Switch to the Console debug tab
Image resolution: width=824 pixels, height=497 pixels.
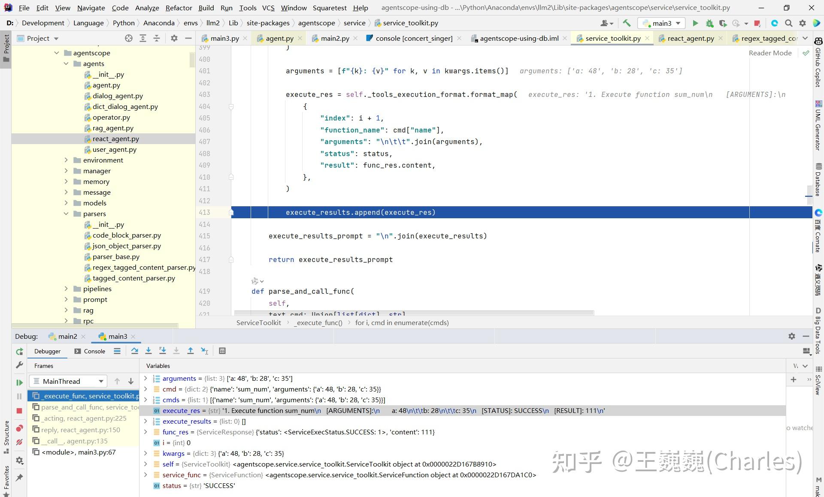point(90,351)
